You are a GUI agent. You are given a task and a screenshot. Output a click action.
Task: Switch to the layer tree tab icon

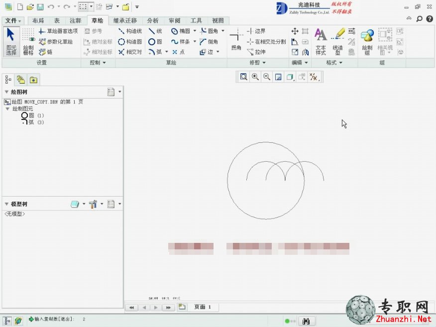[21, 80]
